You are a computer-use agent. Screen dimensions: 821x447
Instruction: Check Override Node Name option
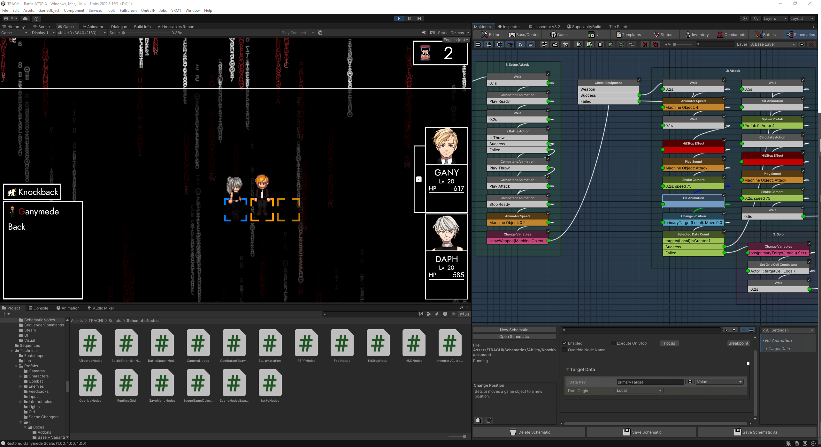[564, 350]
